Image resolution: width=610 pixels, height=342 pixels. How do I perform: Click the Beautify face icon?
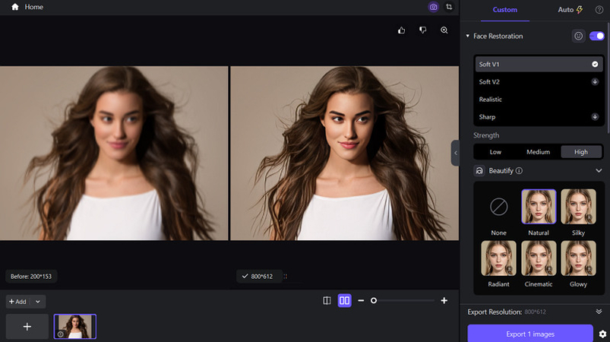(x=479, y=171)
